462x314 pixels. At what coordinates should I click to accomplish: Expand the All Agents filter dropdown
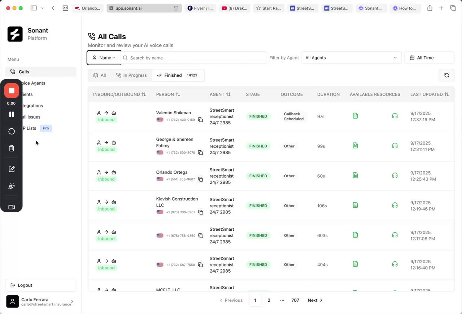pos(351,58)
